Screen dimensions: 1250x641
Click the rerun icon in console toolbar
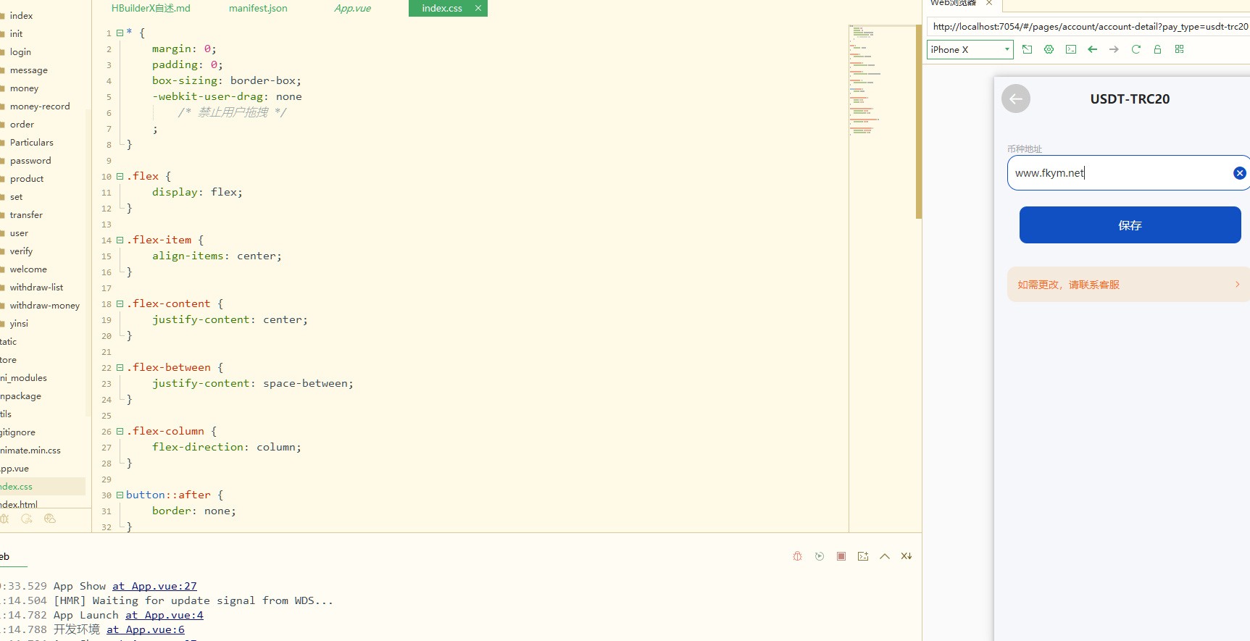(x=820, y=556)
